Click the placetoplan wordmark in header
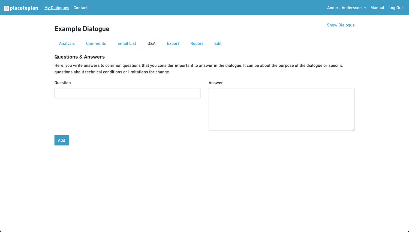The height and width of the screenshot is (232, 409). (24, 8)
